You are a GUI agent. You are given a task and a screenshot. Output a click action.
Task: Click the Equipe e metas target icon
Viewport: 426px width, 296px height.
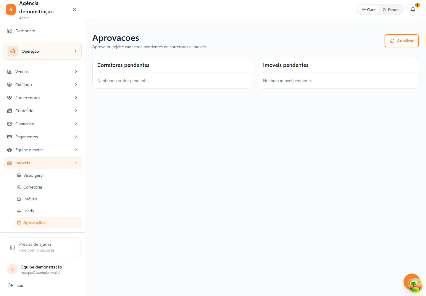pyautogui.click(x=9, y=150)
